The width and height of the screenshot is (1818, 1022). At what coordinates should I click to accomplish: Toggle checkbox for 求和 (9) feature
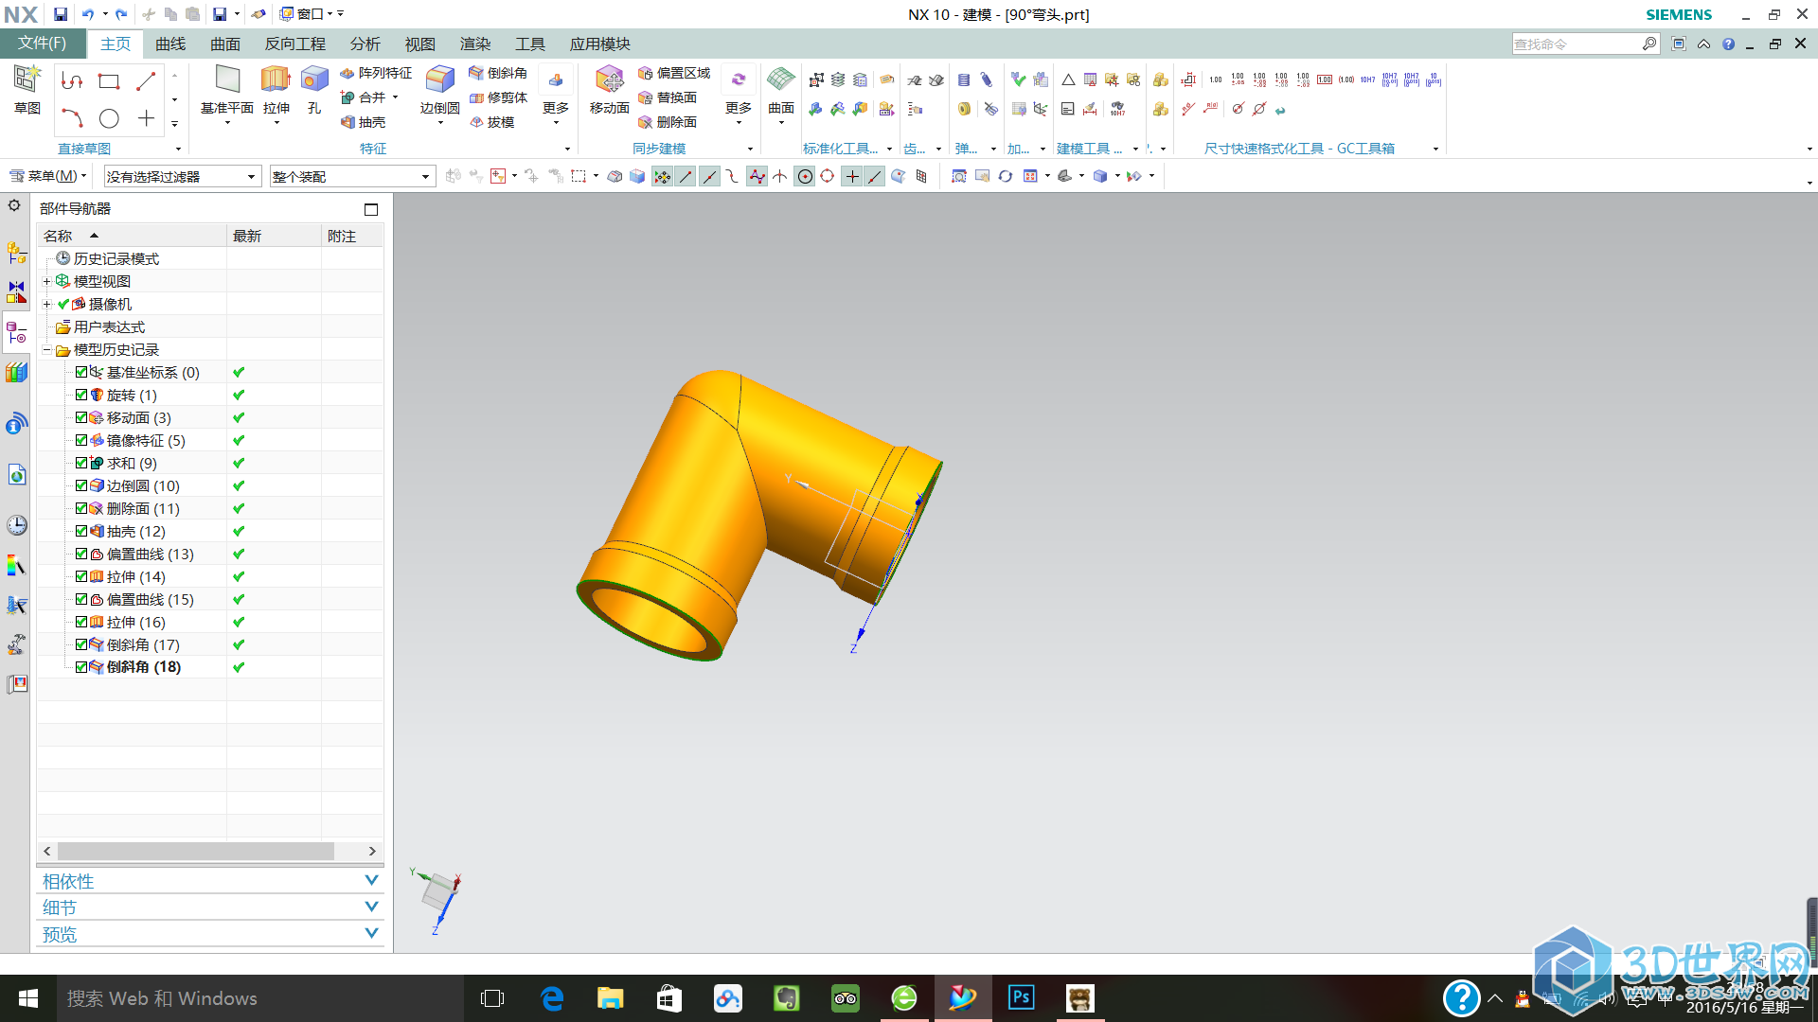(x=81, y=463)
